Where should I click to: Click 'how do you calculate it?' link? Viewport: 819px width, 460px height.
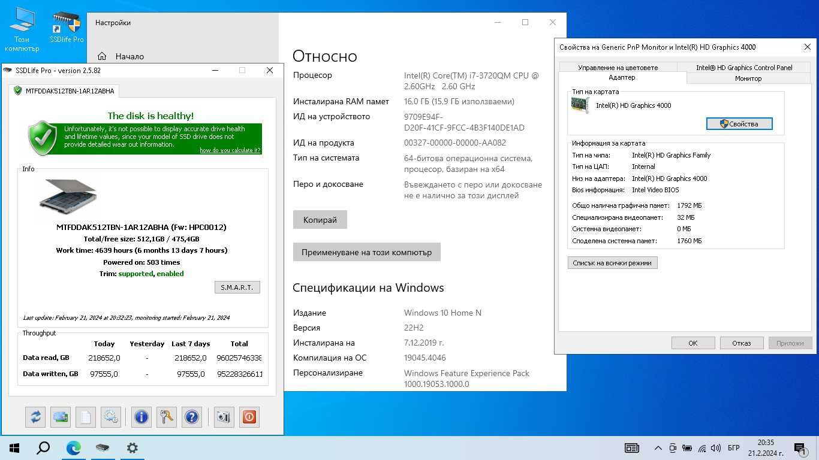pyautogui.click(x=230, y=150)
